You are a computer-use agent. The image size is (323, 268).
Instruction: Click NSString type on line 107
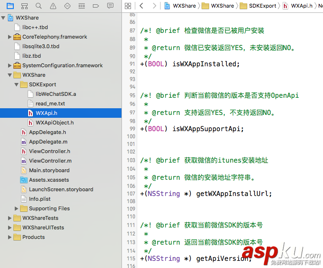point(164,194)
